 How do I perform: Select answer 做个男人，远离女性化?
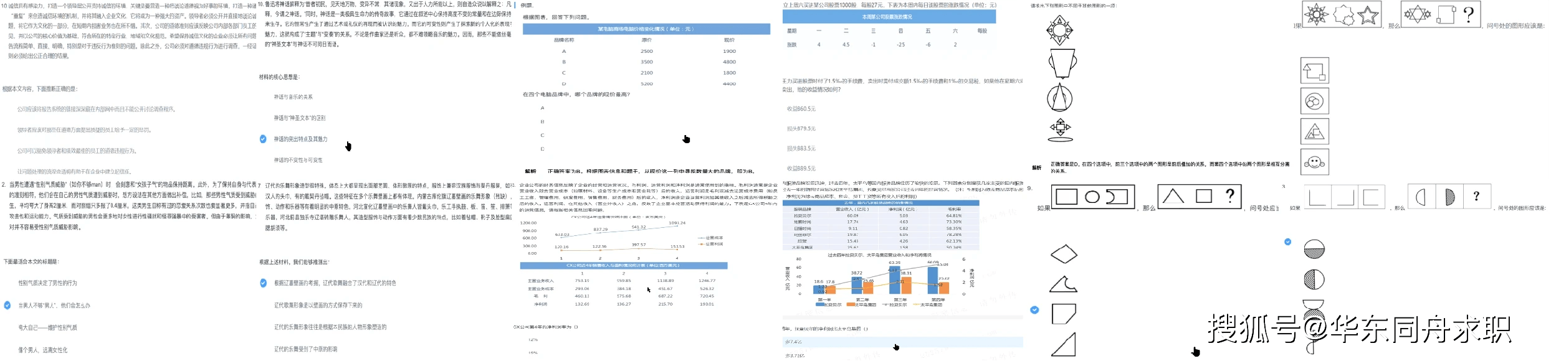(43, 350)
